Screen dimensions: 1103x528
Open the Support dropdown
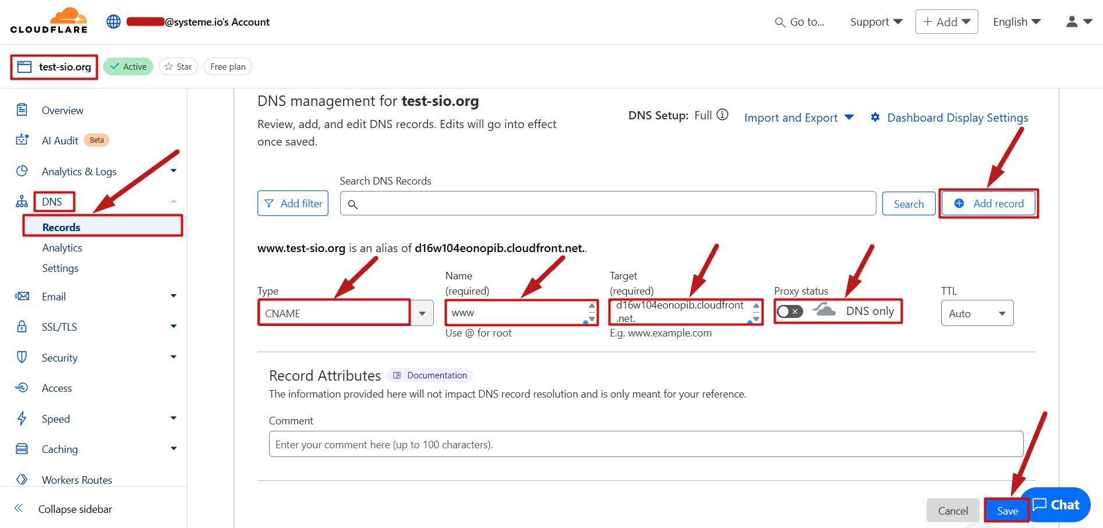tap(876, 22)
